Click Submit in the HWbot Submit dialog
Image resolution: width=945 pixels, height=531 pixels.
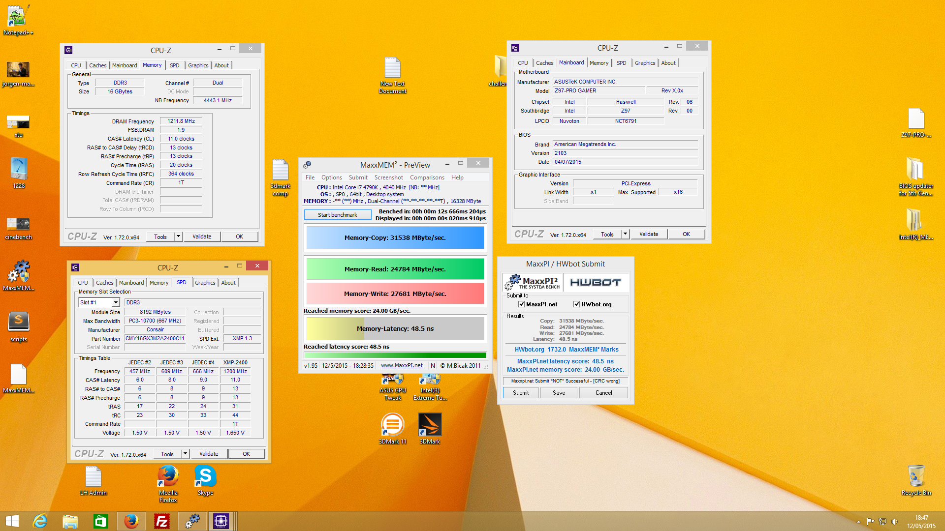coord(521,393)
